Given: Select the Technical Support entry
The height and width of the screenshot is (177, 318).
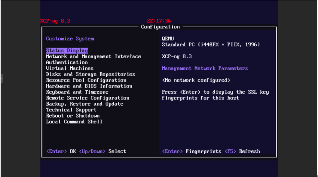Looking at the screenshot, I should (71, 110).
